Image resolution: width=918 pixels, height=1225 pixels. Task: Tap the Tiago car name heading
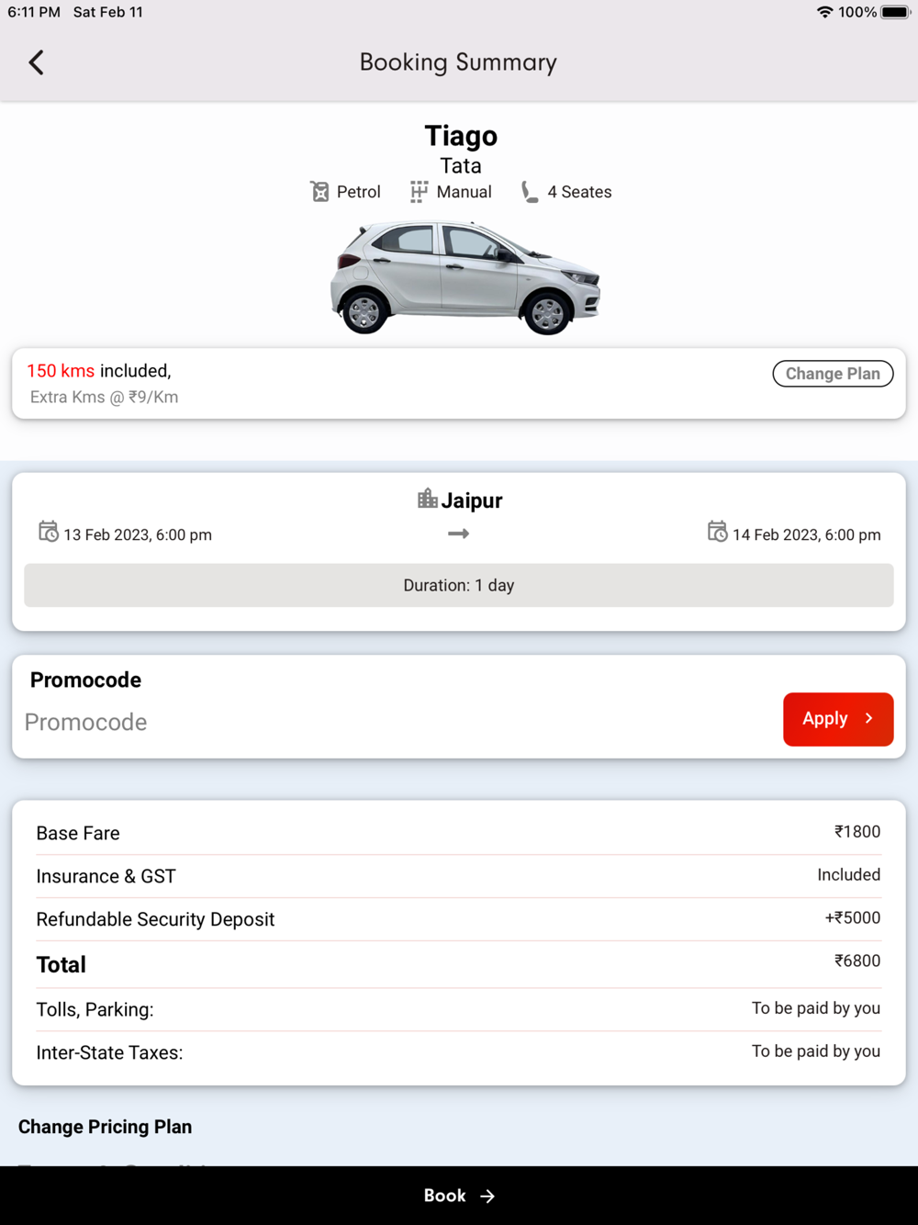pos(461,136)
